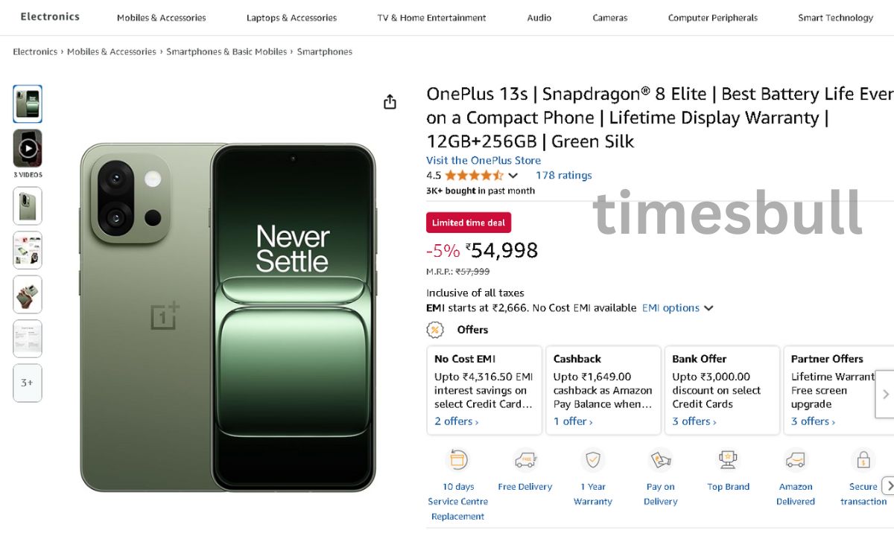Viewport: 894px width, 536px height.
Task: Click the Secure transaction lock icon
Action: [863, 459]
